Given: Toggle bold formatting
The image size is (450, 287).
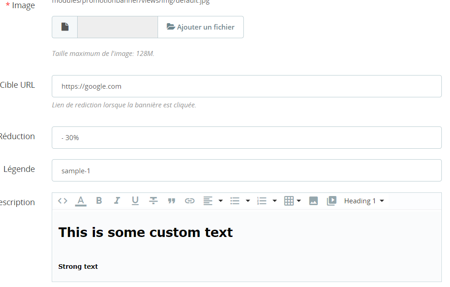Looking at the screenshot, I should [99, 201].
